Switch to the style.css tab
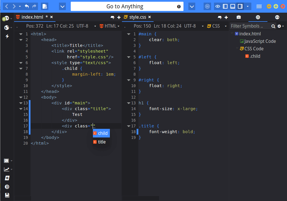This screenshot has width=287, height=201. pyautogui.click(x=138, y=17)
